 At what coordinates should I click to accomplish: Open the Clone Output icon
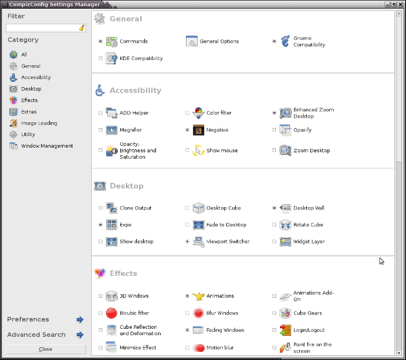[112, 208]
